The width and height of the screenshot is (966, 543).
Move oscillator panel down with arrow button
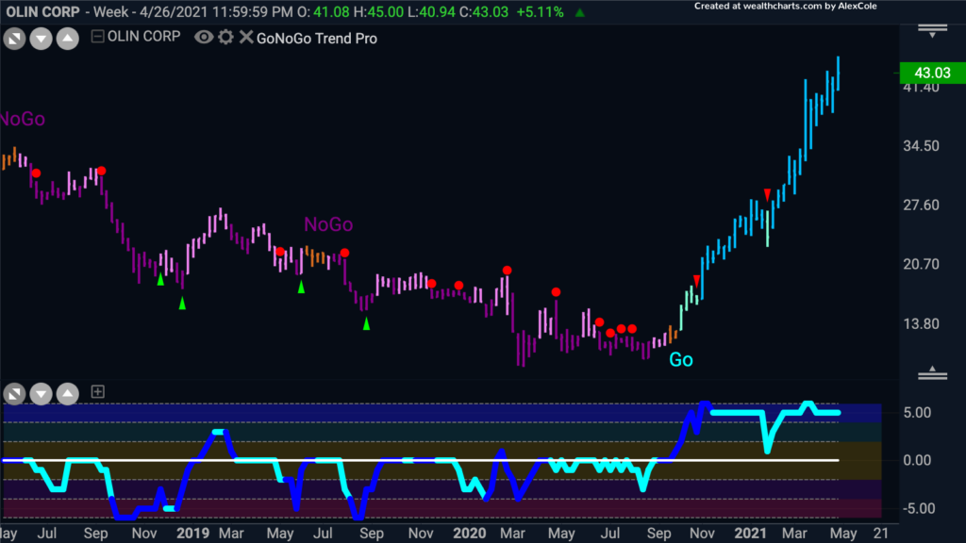(x=42, y=393)
